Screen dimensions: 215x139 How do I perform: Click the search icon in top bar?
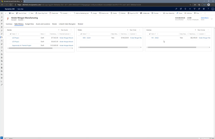pyautogui.click(x=176, y=9)
